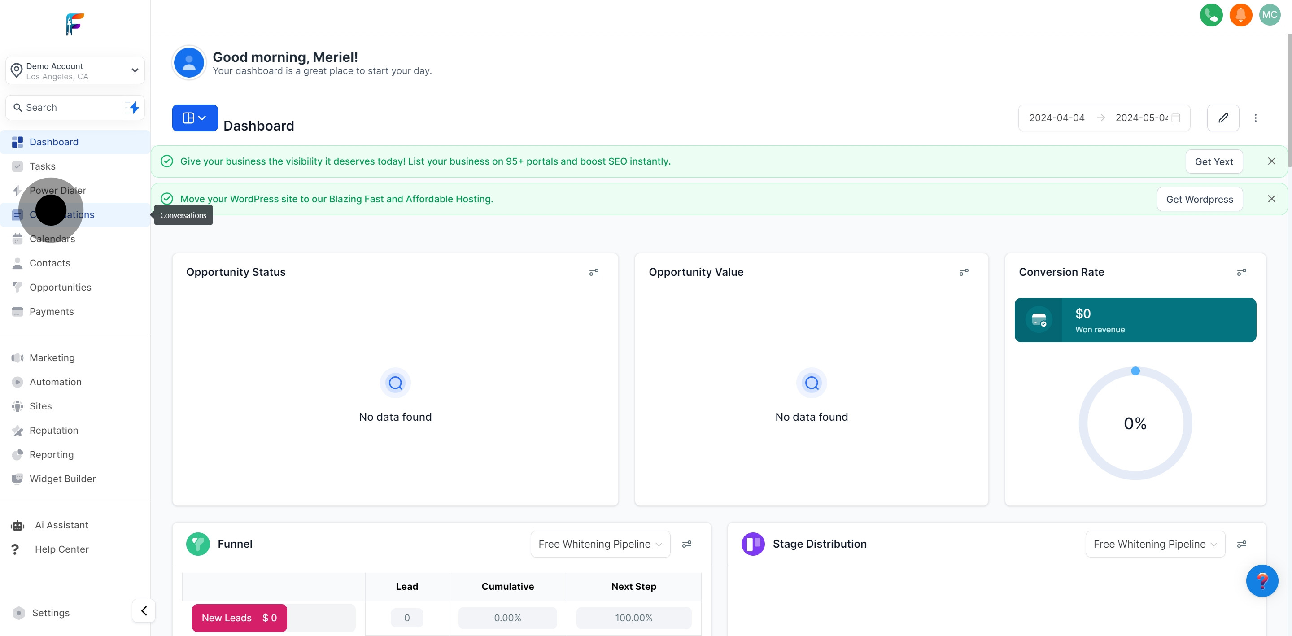This screenshot has width=1292, height=636.
Task: Open the orange notifications bell
Action: 1240,15
